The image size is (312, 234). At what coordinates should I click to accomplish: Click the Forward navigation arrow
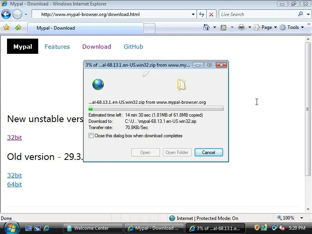click(17, 14)
